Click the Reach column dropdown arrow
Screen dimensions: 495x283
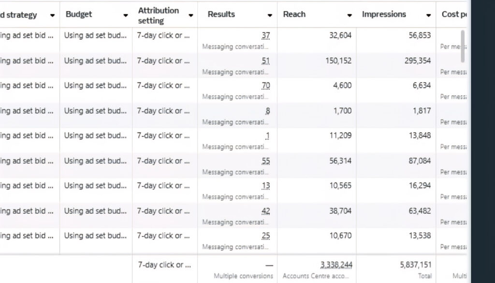click(x=349, y=15)
